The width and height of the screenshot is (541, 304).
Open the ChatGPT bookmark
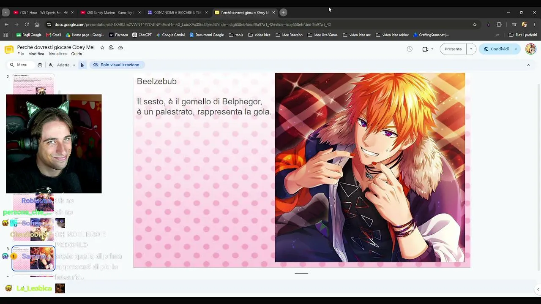coord(142,35)
